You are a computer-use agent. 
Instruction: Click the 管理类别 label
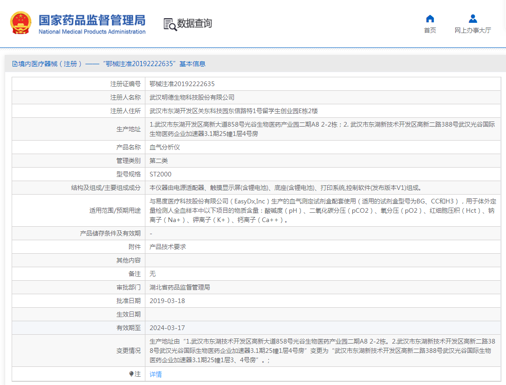[x=129, y=161]
